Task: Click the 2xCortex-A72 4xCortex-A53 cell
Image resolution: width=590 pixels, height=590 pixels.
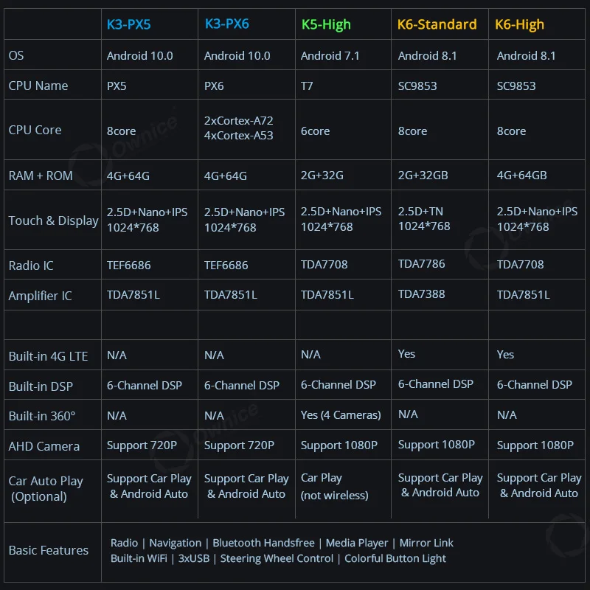Action: pos(238,128)
